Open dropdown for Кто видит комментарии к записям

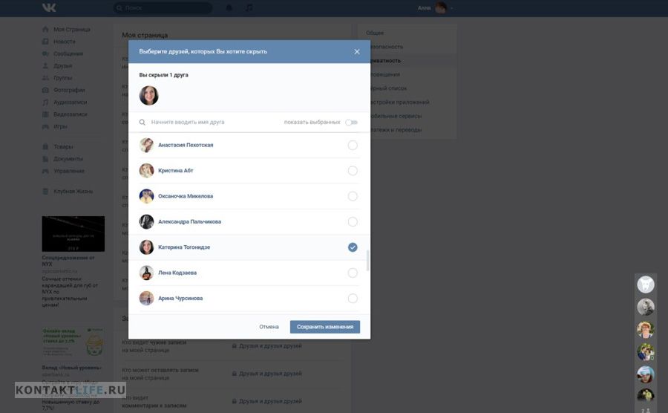(x=267, y=401)
